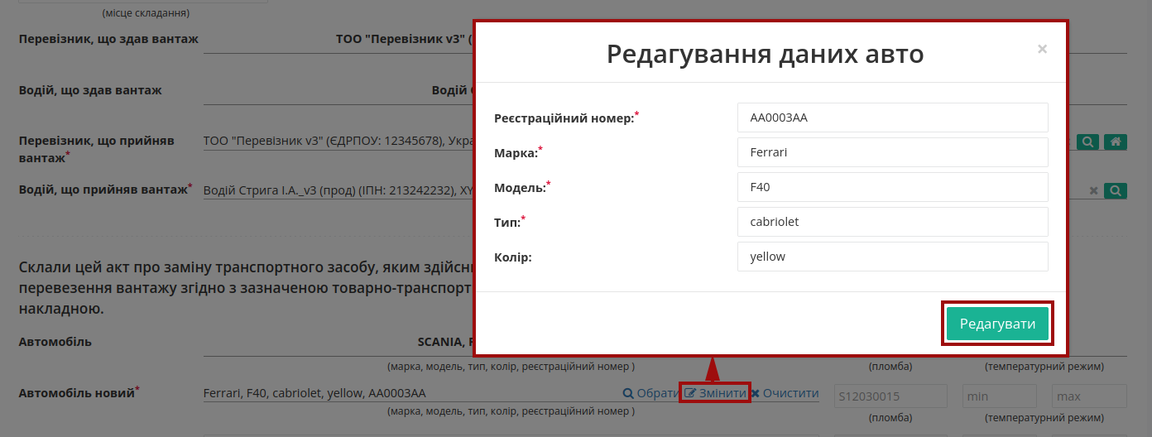The width and height of the screenshot is (1152, 437).
Task: Click the 'Автомобіль новий' value line
Action: 410,394
